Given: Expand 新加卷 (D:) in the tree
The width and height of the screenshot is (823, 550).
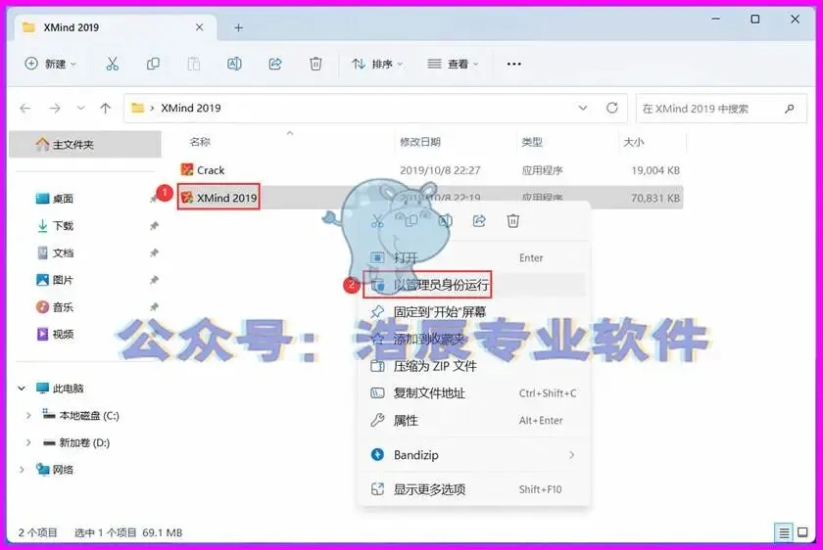Looking at the screenshot, I should click(28, 442).
